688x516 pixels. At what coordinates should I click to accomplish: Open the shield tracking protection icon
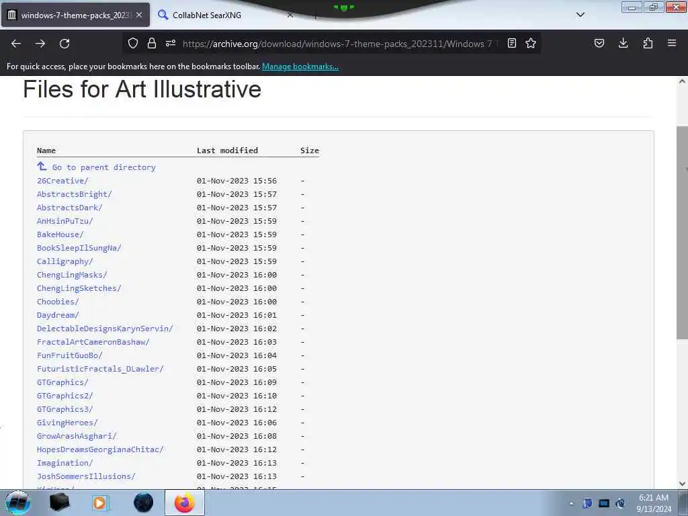pos(133,43)
